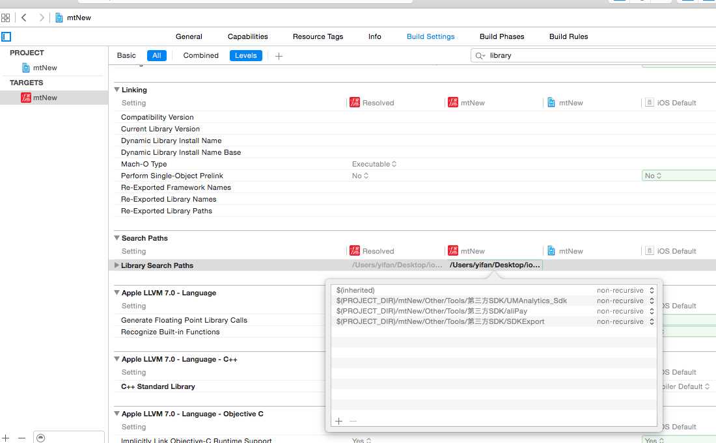Switch to Combined view
This screenshot has width=716, height=443.
(x=201, y=56)
